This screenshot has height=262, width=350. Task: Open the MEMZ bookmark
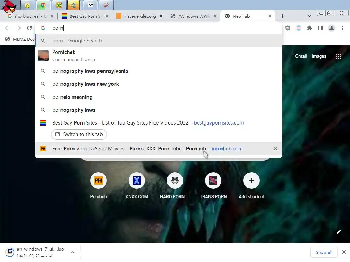20,39
